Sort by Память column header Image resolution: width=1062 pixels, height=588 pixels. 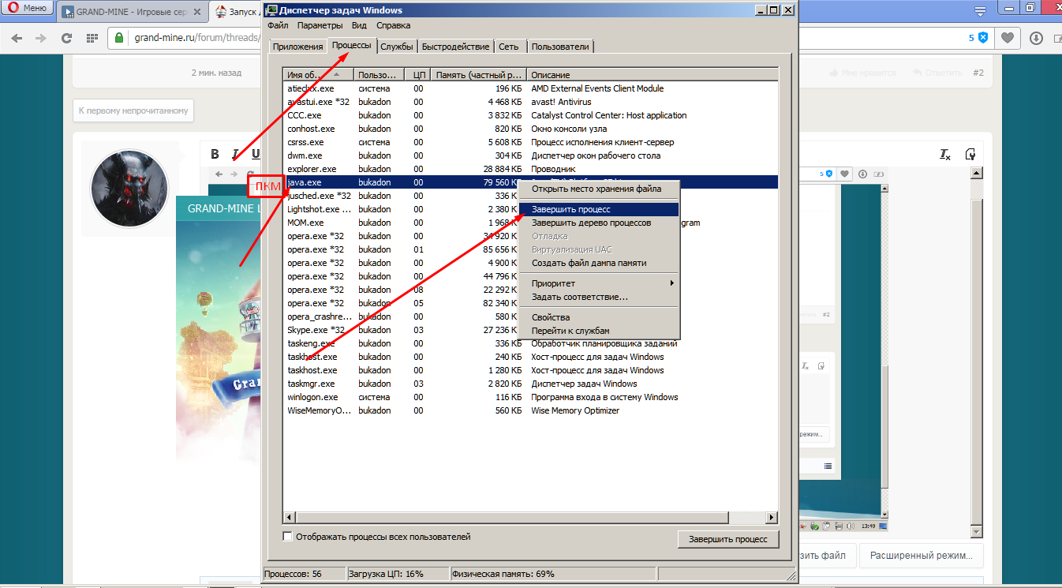480,75
